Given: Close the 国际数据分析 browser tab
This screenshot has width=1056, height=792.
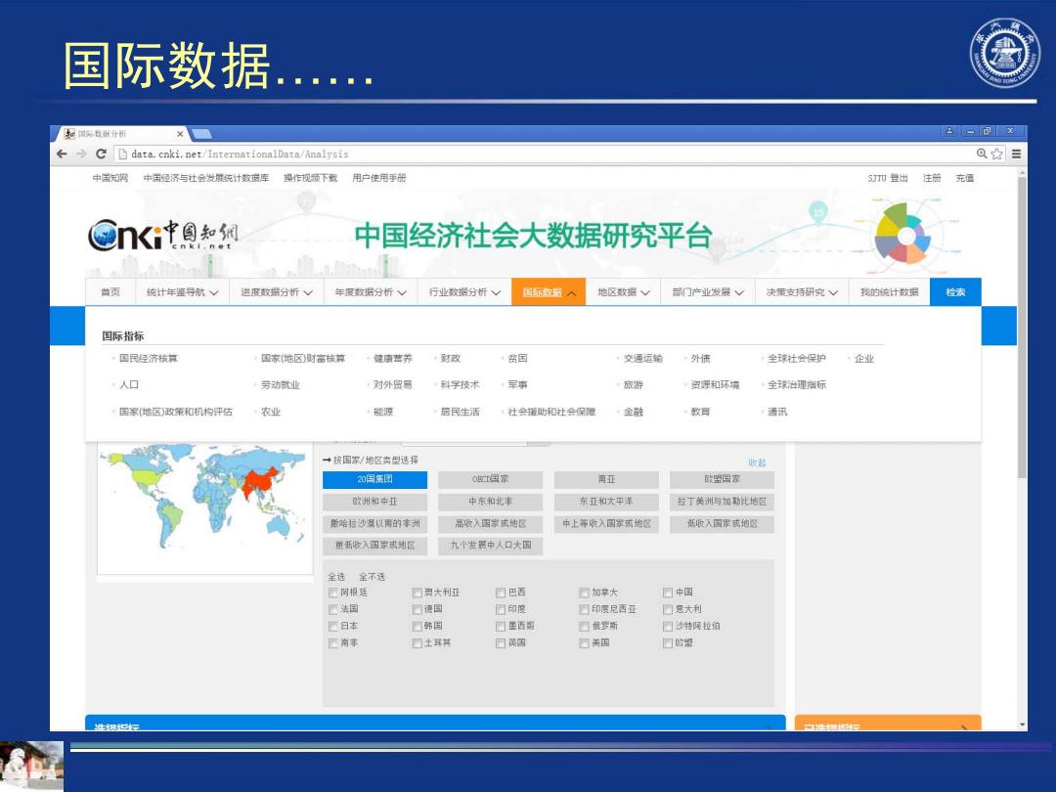Looking at the screenshot, I should coord(180,134).
